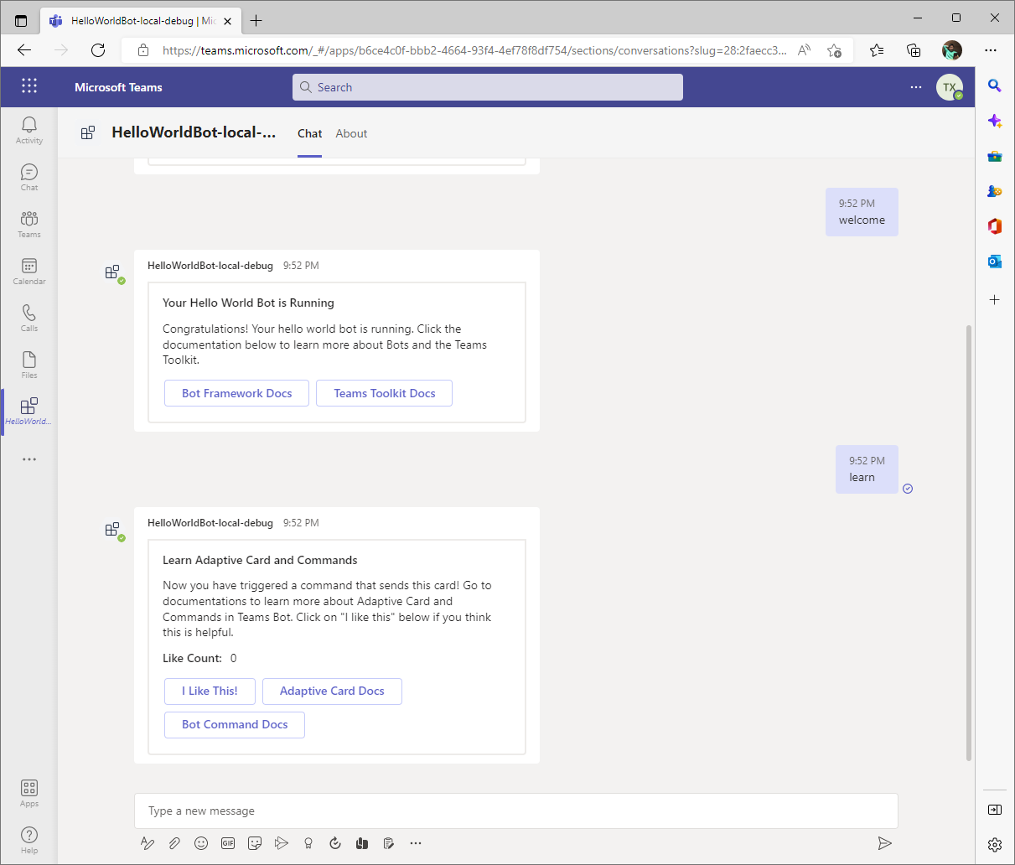Viewport: 1015px width, 865px height.
Task: Go back in the browser
Action: (x=24, y=50)
